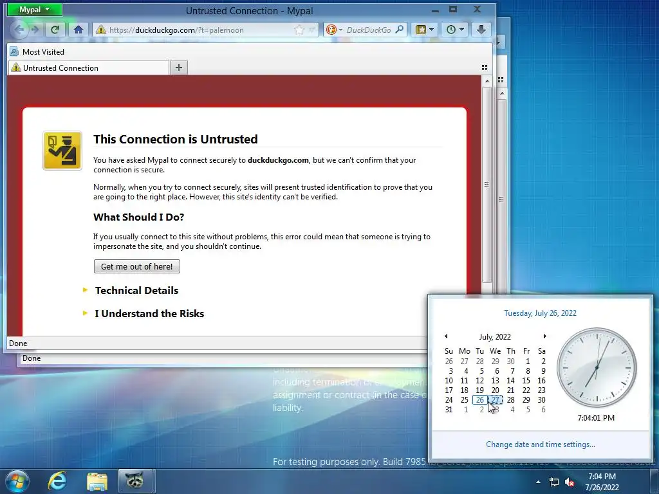Open the bookmarks menu button
The height and width of the screenshot is (494, 659).
coord(425,30)
